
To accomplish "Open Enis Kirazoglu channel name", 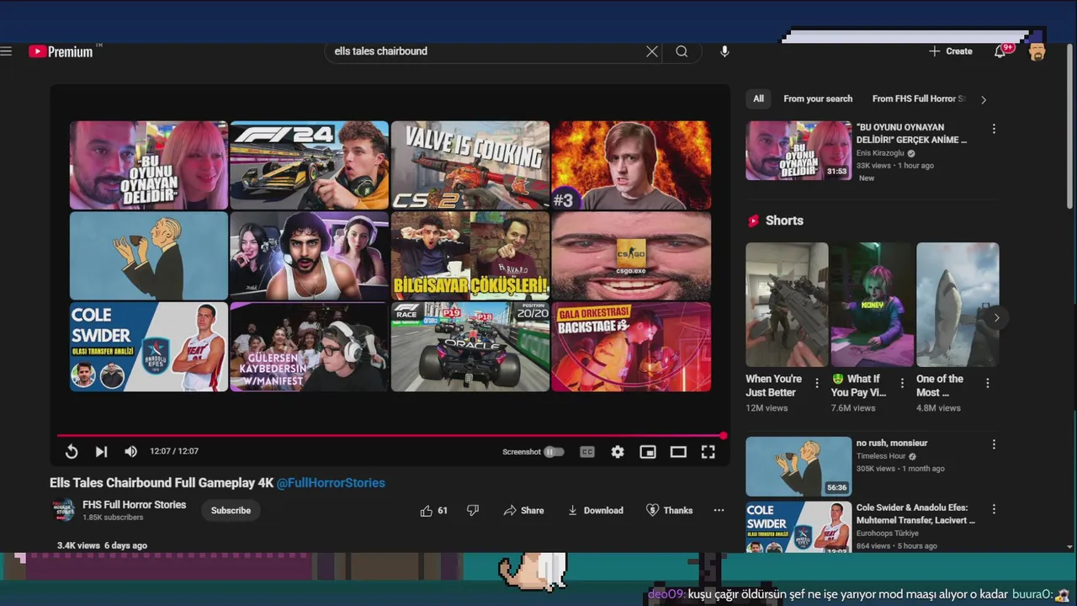I will (879, 154).
